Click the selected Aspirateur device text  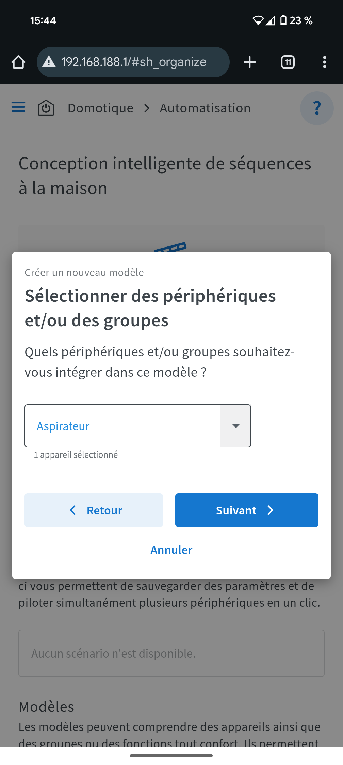(x=63, y=426)
